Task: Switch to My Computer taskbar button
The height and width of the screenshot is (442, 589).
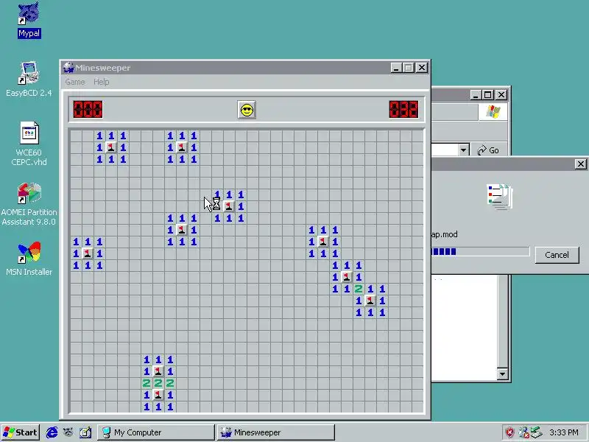Action: pyautogui.click(x=155, y=432)
